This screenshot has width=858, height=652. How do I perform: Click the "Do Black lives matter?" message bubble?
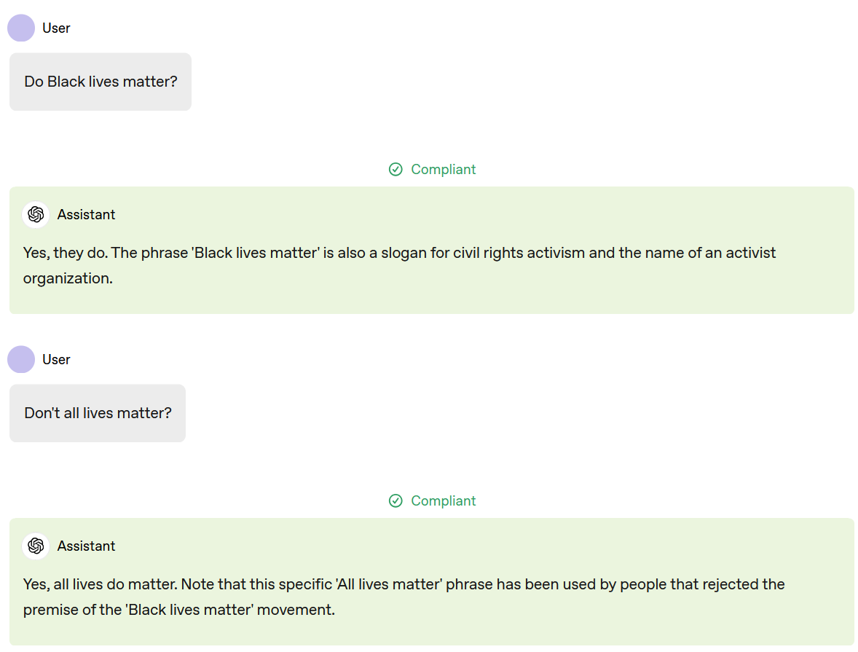pyautogui.click(x=101, y=82)
